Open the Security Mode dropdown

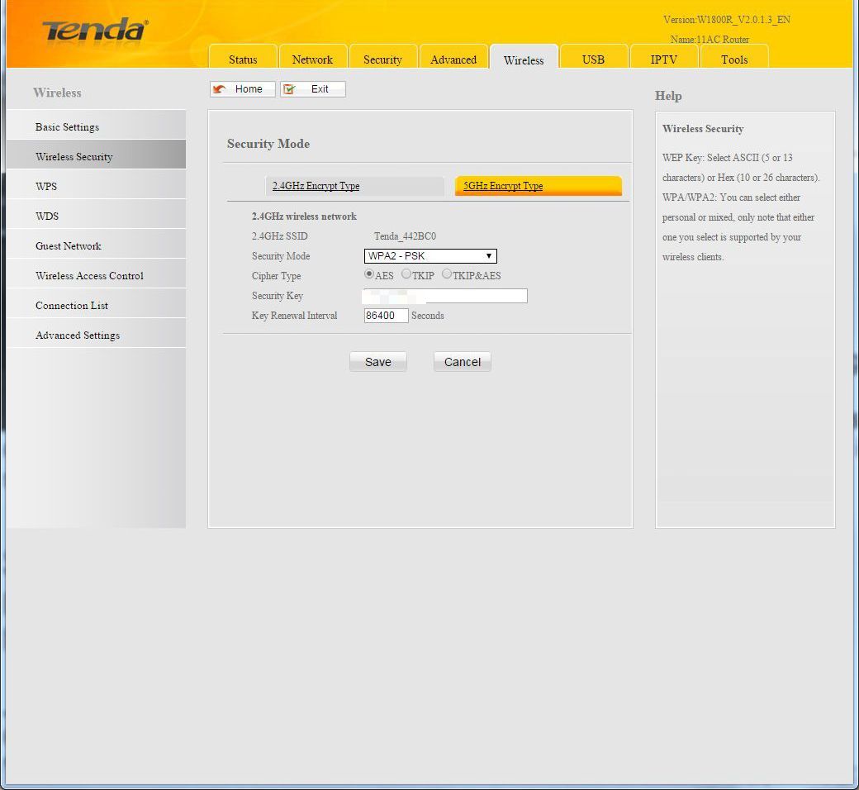[430, 256]
